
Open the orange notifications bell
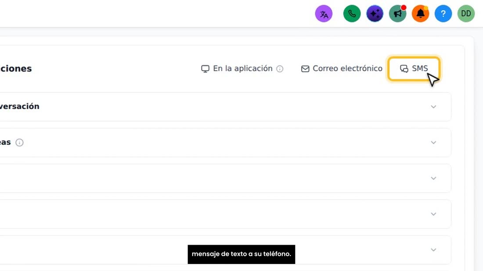point(420,14)
